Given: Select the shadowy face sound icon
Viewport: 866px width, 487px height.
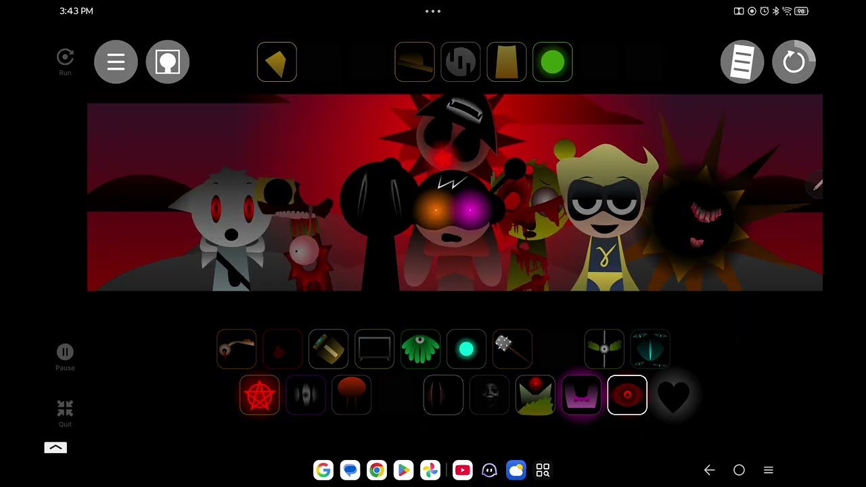Looking at the screenshot, I should (489, 395).
